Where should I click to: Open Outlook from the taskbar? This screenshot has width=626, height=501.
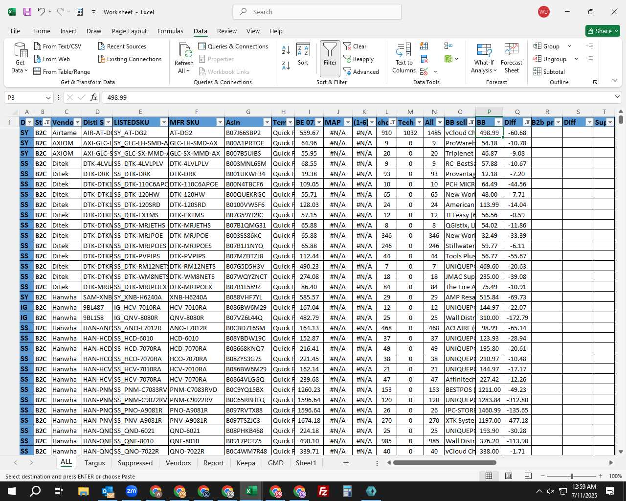tap(108, 491)
